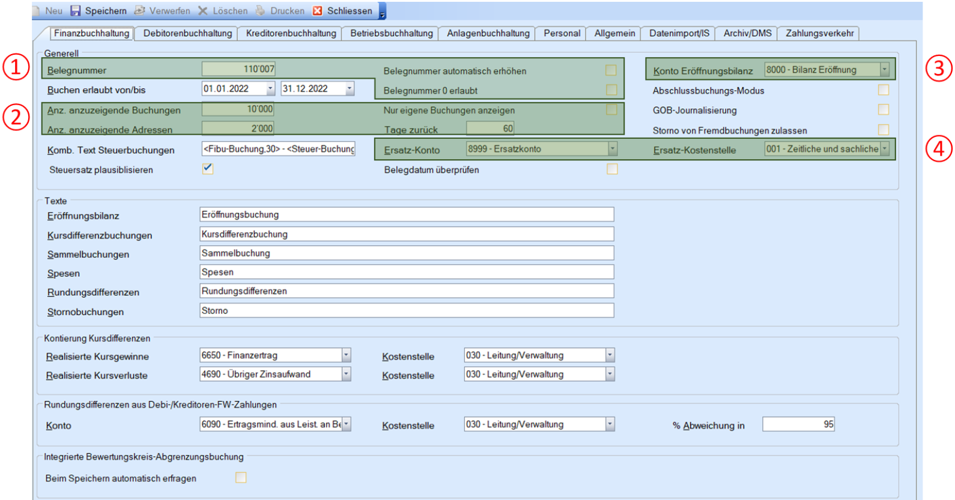The height and width of the screenshot is (500, 955).
Task: Open Realisierte Kursgewinne account dropdown
Action: tap(346, 355)
